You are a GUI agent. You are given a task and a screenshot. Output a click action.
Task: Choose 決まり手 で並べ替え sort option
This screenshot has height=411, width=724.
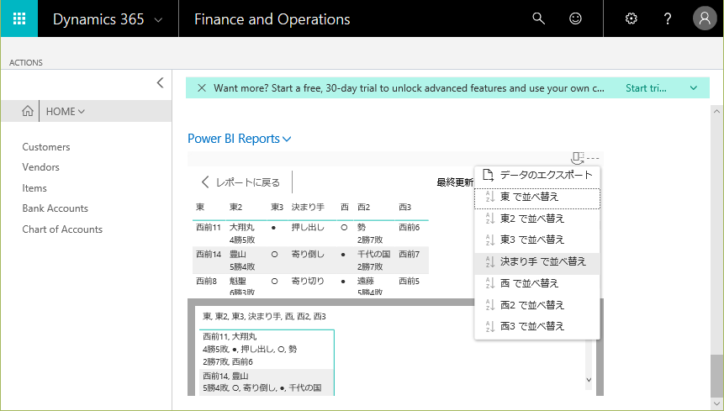click(537, 262)
